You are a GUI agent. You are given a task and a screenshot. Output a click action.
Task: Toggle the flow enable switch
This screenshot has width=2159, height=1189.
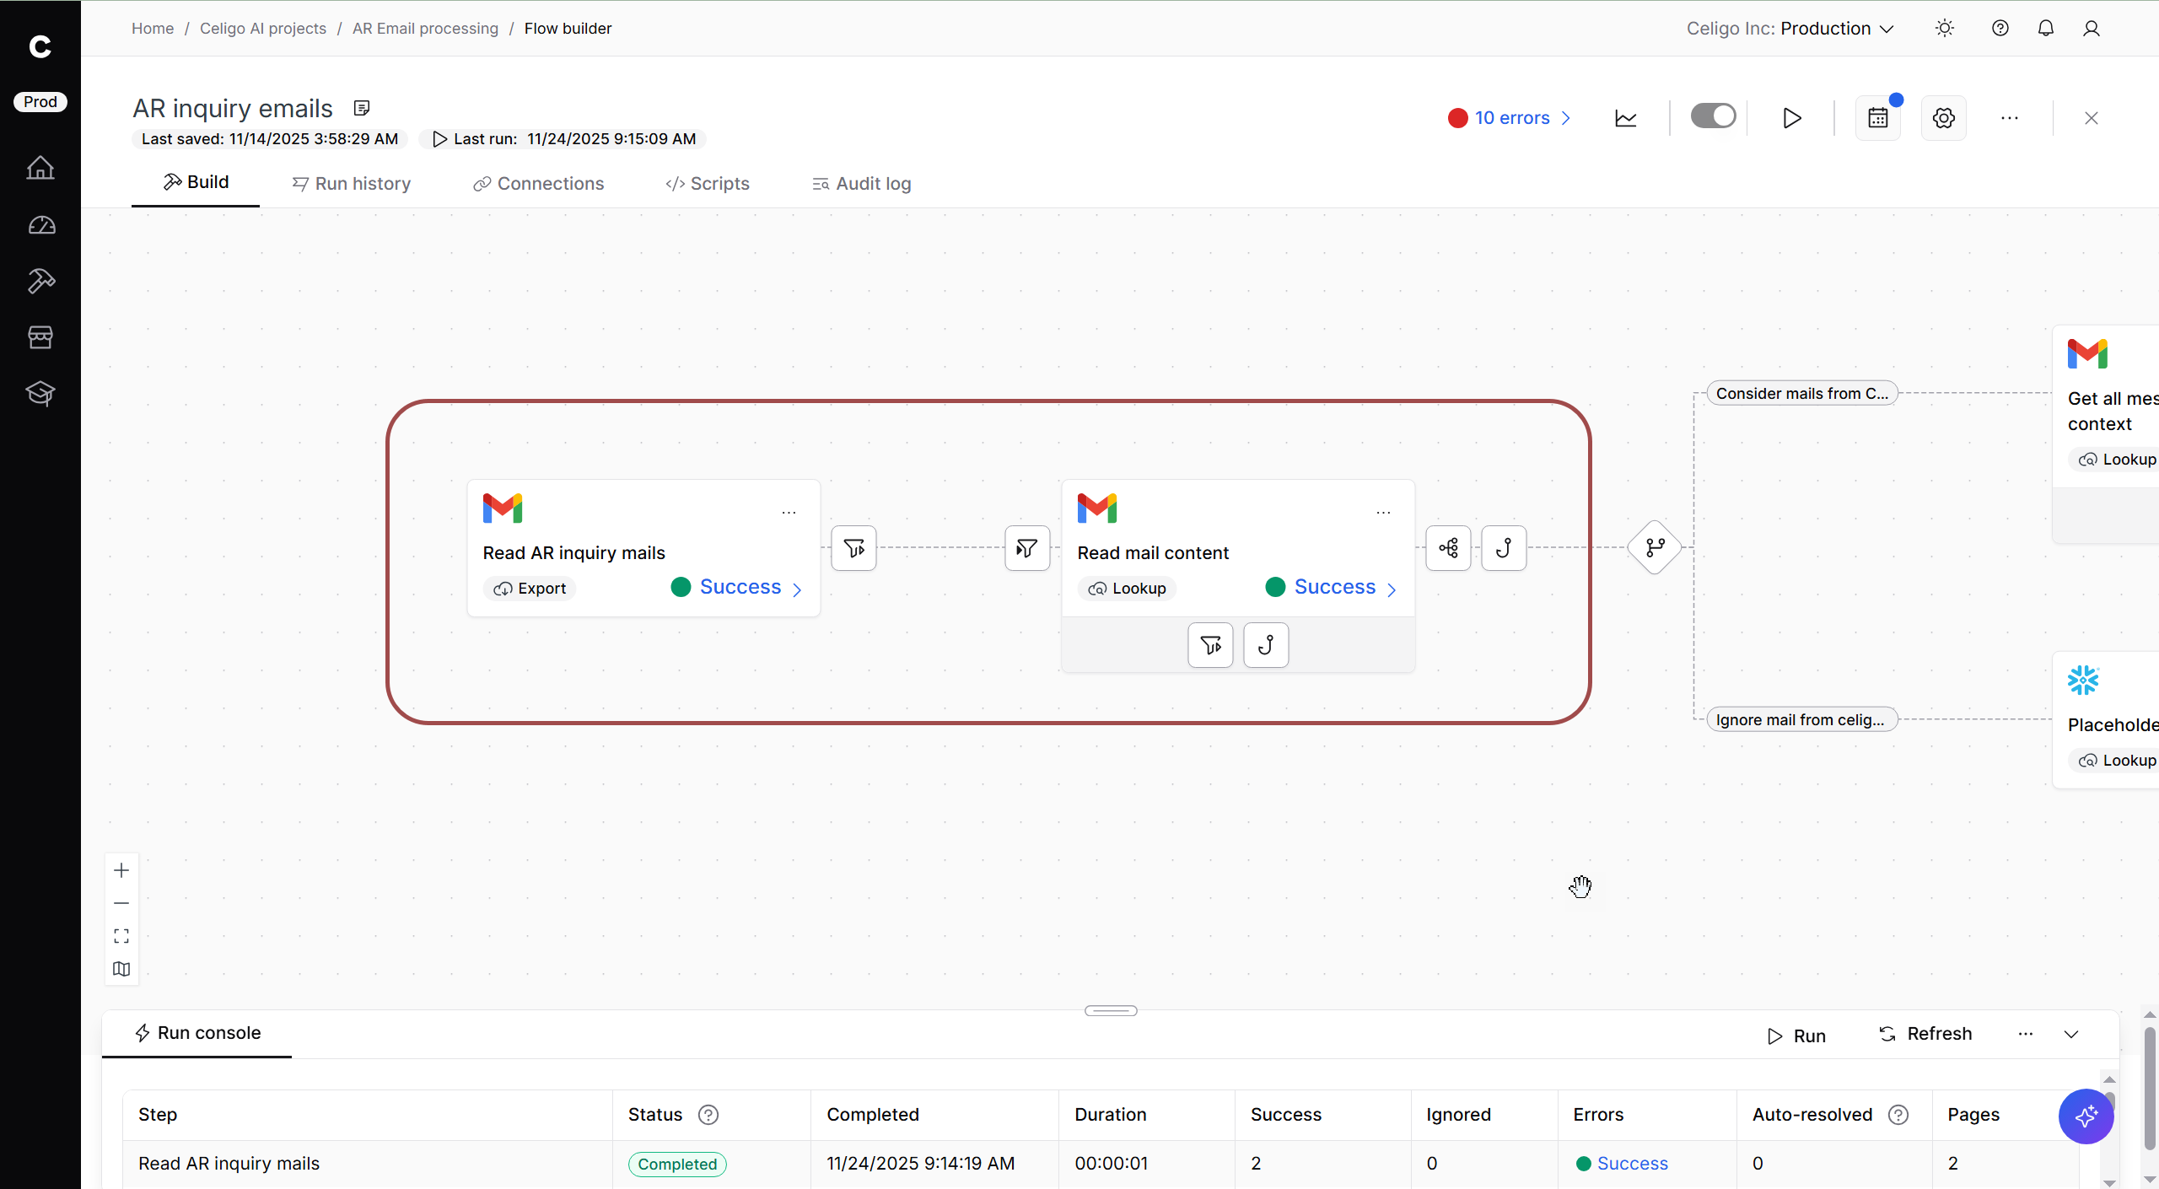click(1713, 116)
